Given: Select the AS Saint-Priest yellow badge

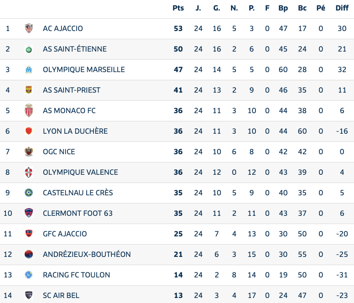Looking at the screenshot, I should tap(29, 90).
